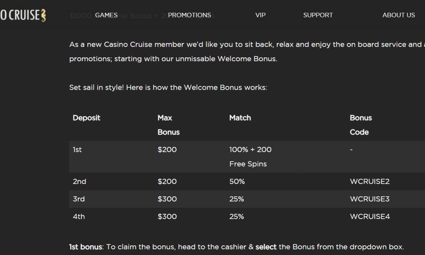Select the 2nd deposit row label

[79, 181]
